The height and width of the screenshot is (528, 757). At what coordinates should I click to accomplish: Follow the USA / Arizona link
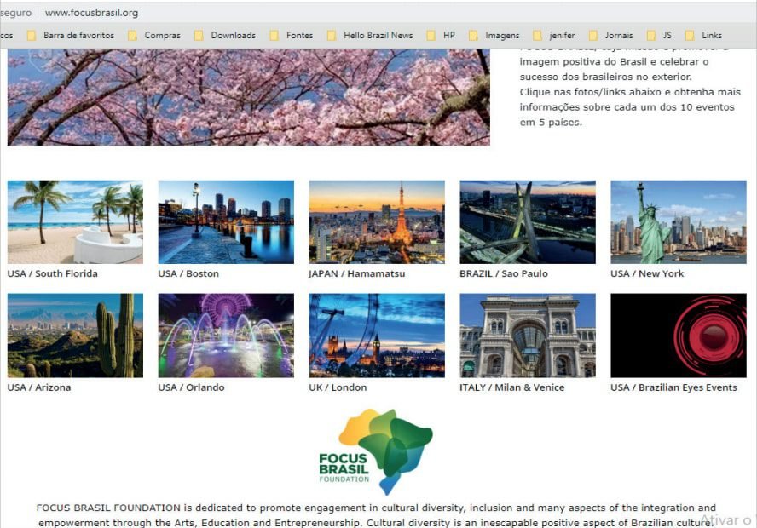pos(39,387)
